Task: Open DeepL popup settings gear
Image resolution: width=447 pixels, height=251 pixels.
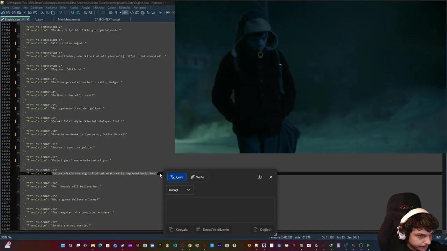Action: tap(259, 177)
